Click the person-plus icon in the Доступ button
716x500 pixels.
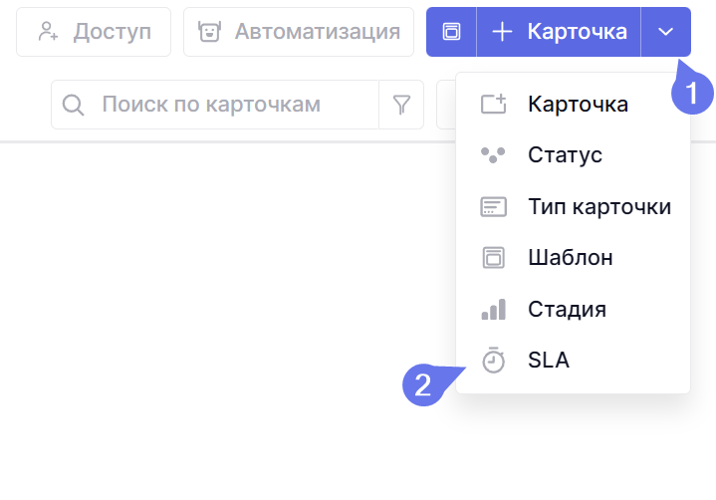point(48,32)
